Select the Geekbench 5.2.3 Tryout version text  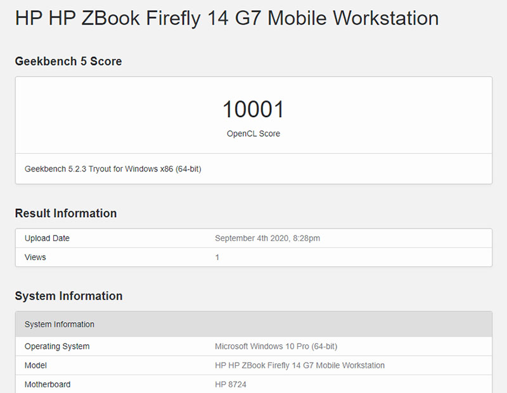[x=113, y=169]
